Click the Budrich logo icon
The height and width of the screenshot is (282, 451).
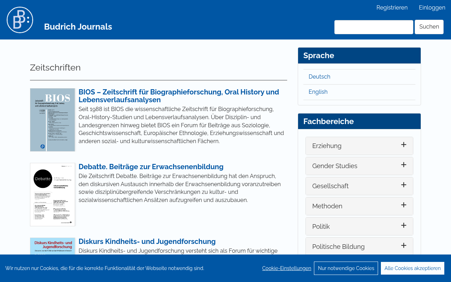click(x=20, y=20)
